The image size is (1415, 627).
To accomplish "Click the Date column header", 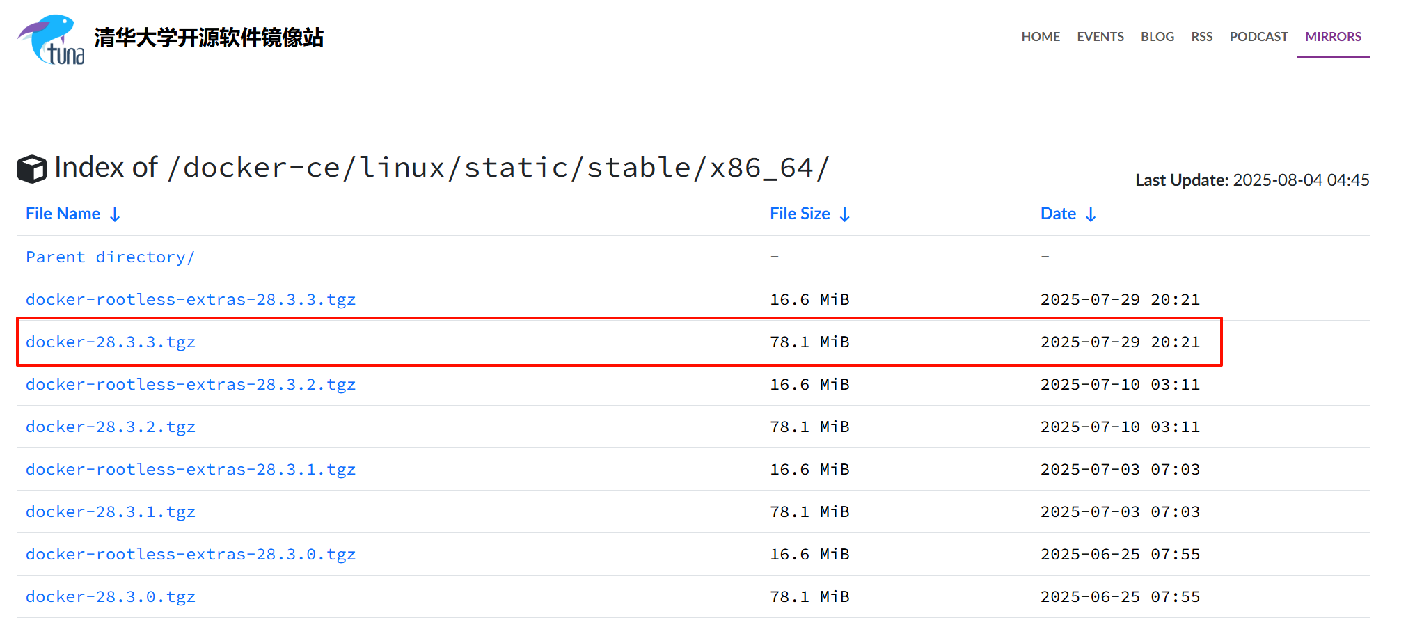I will point(1058,214).
